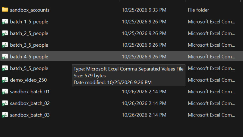Open the sandbox_accounts folder icon
243x137 pixels.
coord(5,10)
